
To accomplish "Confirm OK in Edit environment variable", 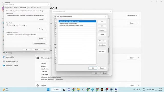I will (x=93, y=68).
